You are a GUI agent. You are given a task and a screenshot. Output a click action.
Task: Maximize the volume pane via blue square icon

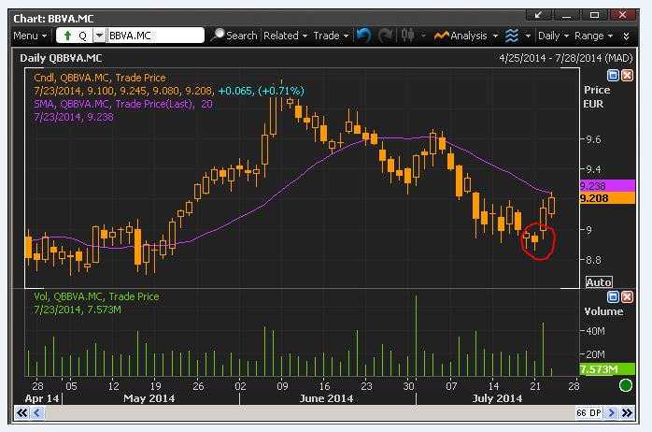[613, 296]
